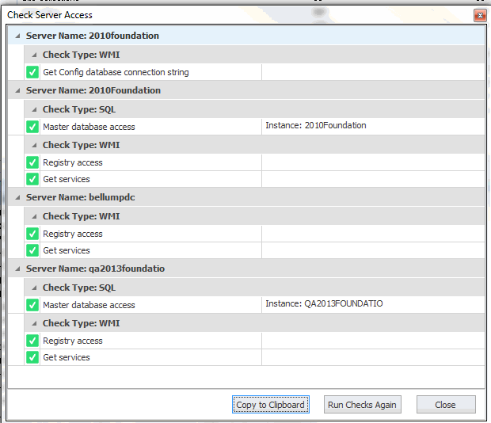The image size is (491, 423).
Task: Click green check icon for qa2013foundatio Get services
Action: click(32, 357)
